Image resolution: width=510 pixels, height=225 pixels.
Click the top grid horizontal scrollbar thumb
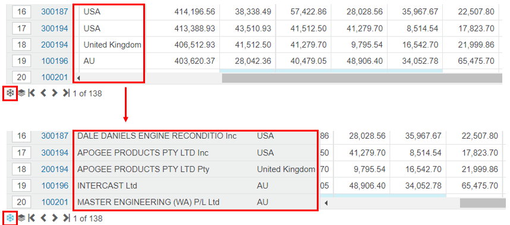coord(362,78)
